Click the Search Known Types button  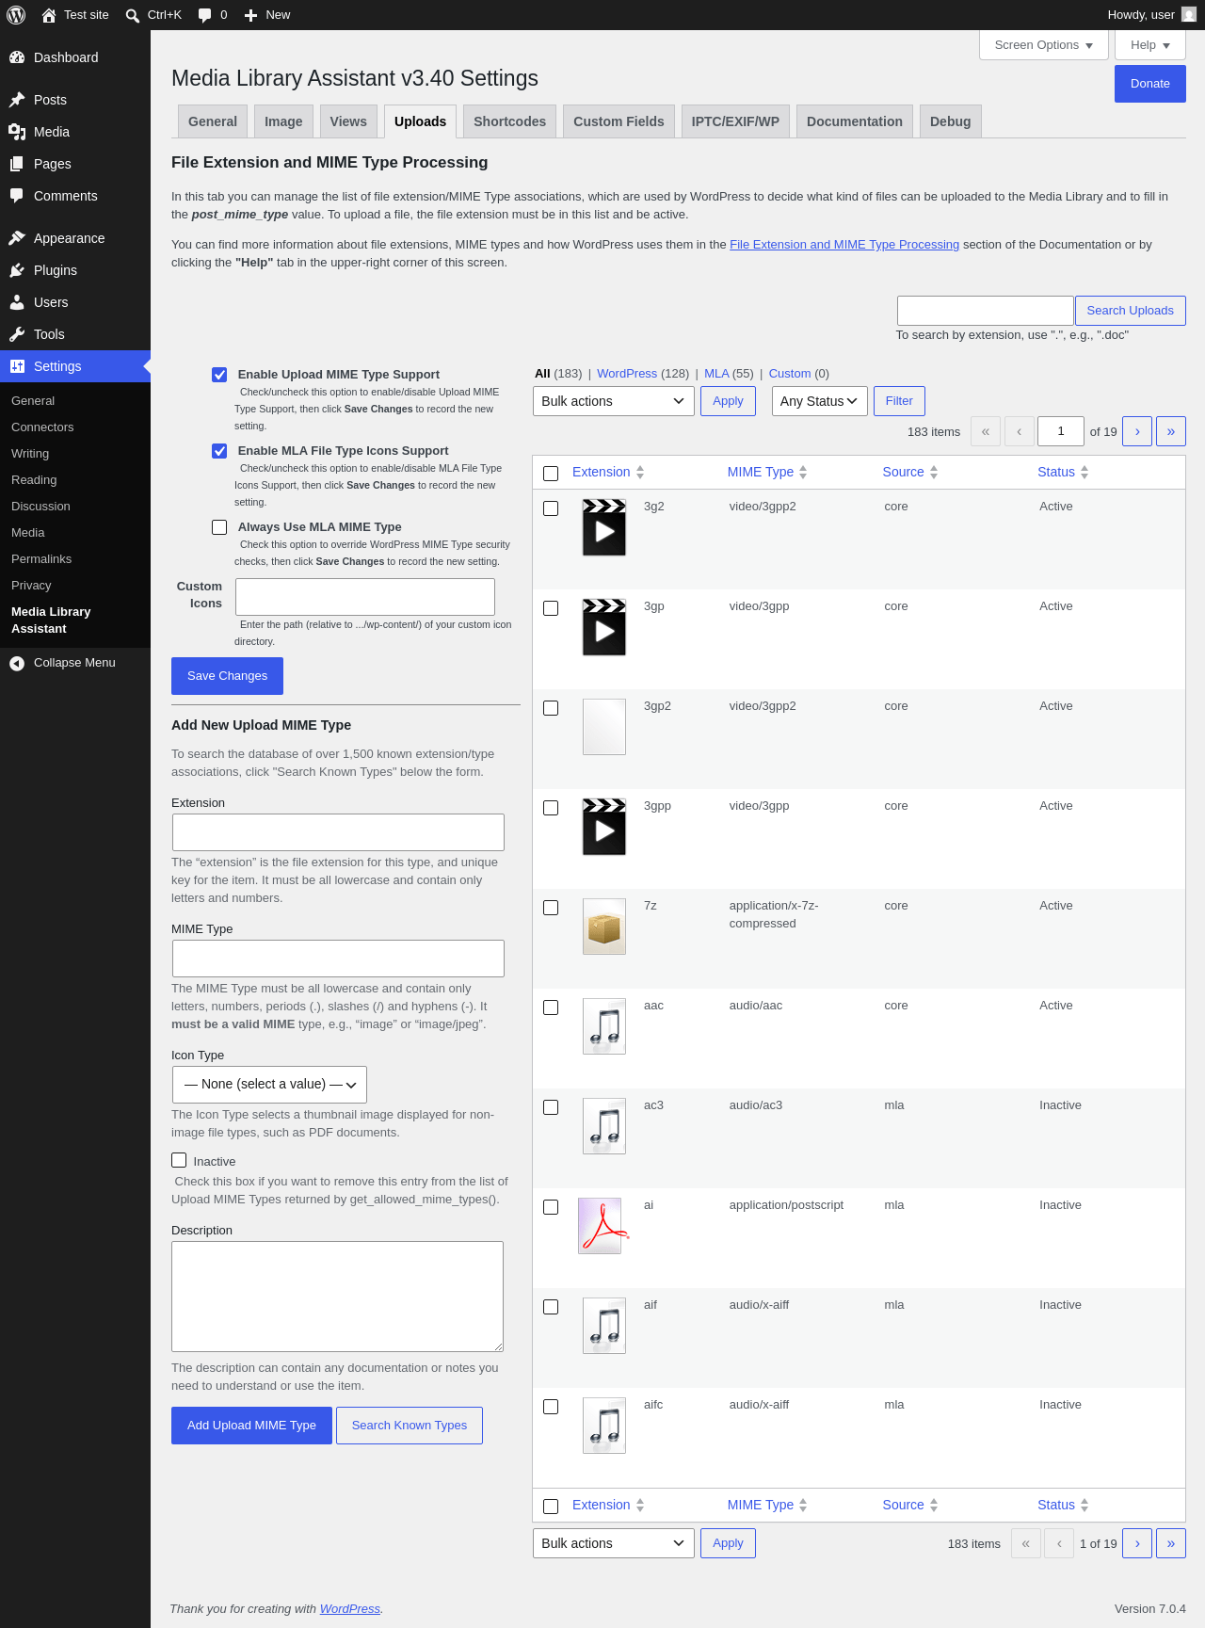point(410,1426)
